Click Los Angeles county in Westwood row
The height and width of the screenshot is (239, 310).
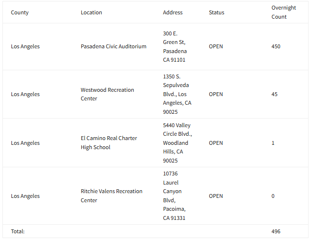(x=25, y=94)
